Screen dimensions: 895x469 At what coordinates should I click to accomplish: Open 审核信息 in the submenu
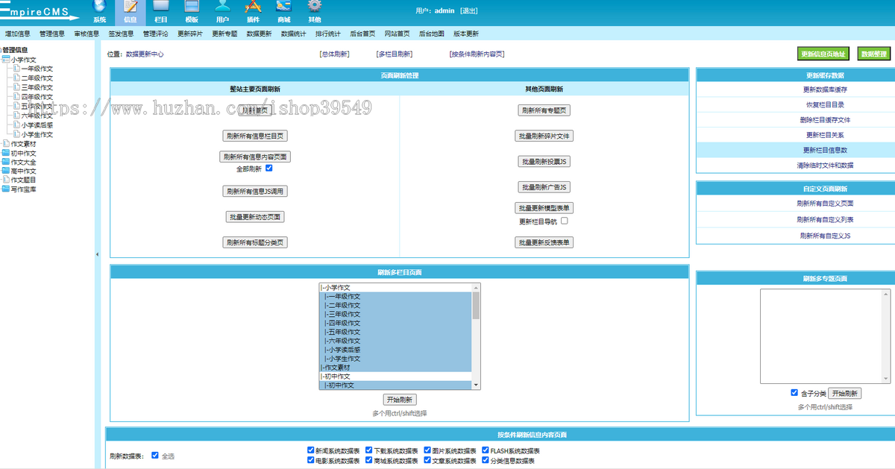(87, 34)
